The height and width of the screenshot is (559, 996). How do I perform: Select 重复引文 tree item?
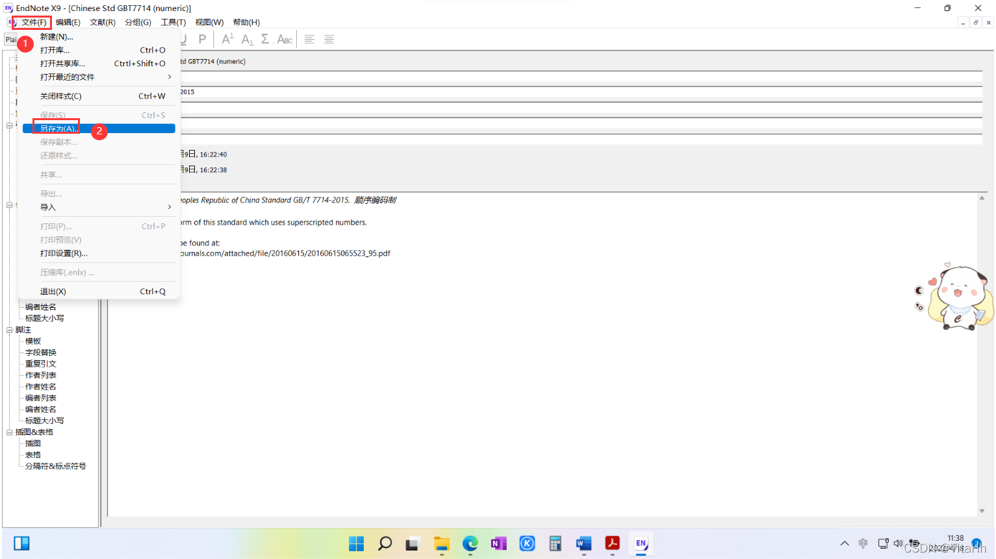(x=41, y=364)
